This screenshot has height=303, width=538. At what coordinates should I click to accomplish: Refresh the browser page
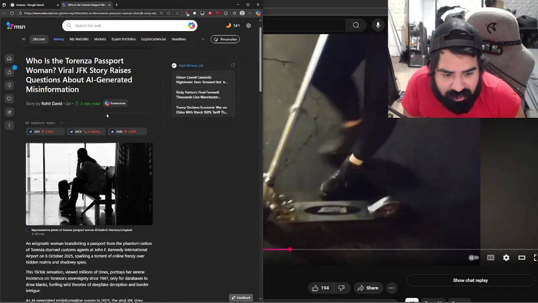pos(12,13)
